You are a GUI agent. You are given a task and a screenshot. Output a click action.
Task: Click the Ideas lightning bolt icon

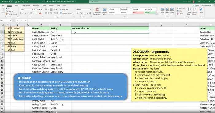201,9
